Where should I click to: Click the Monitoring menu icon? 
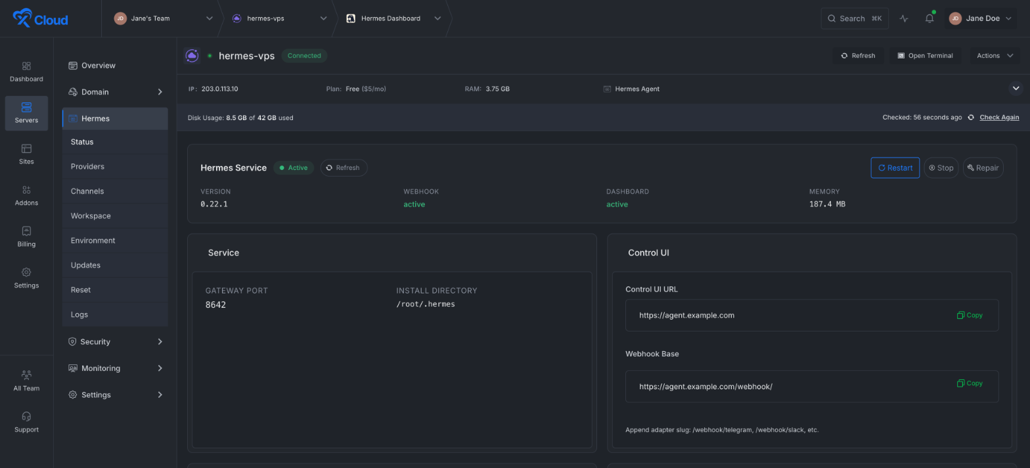pyautogui.click(x=73, y=368)
